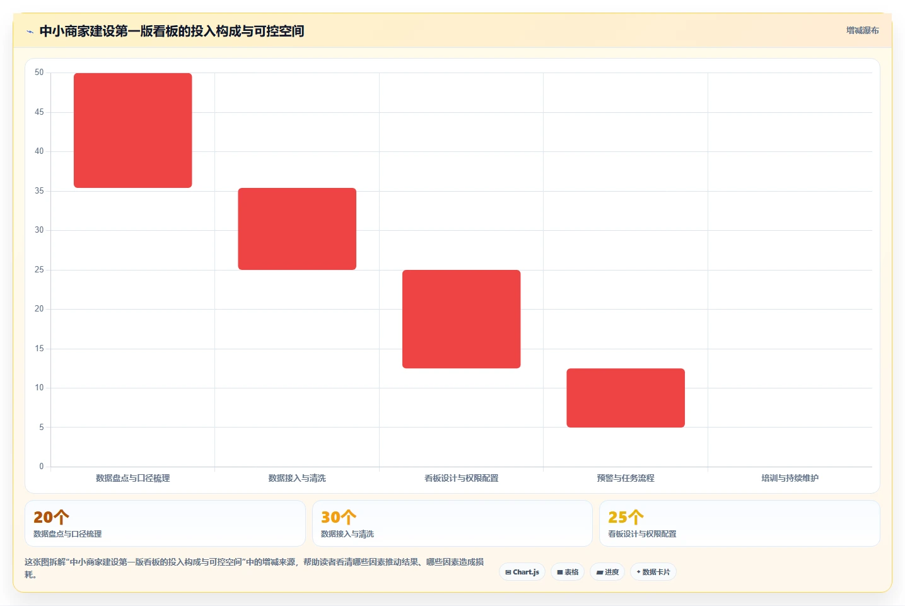Click the title 中小商家建设第一版看板的投入构成与可控空间
The width and height of the screenshot is (905, 606).
tap(172, 31)
